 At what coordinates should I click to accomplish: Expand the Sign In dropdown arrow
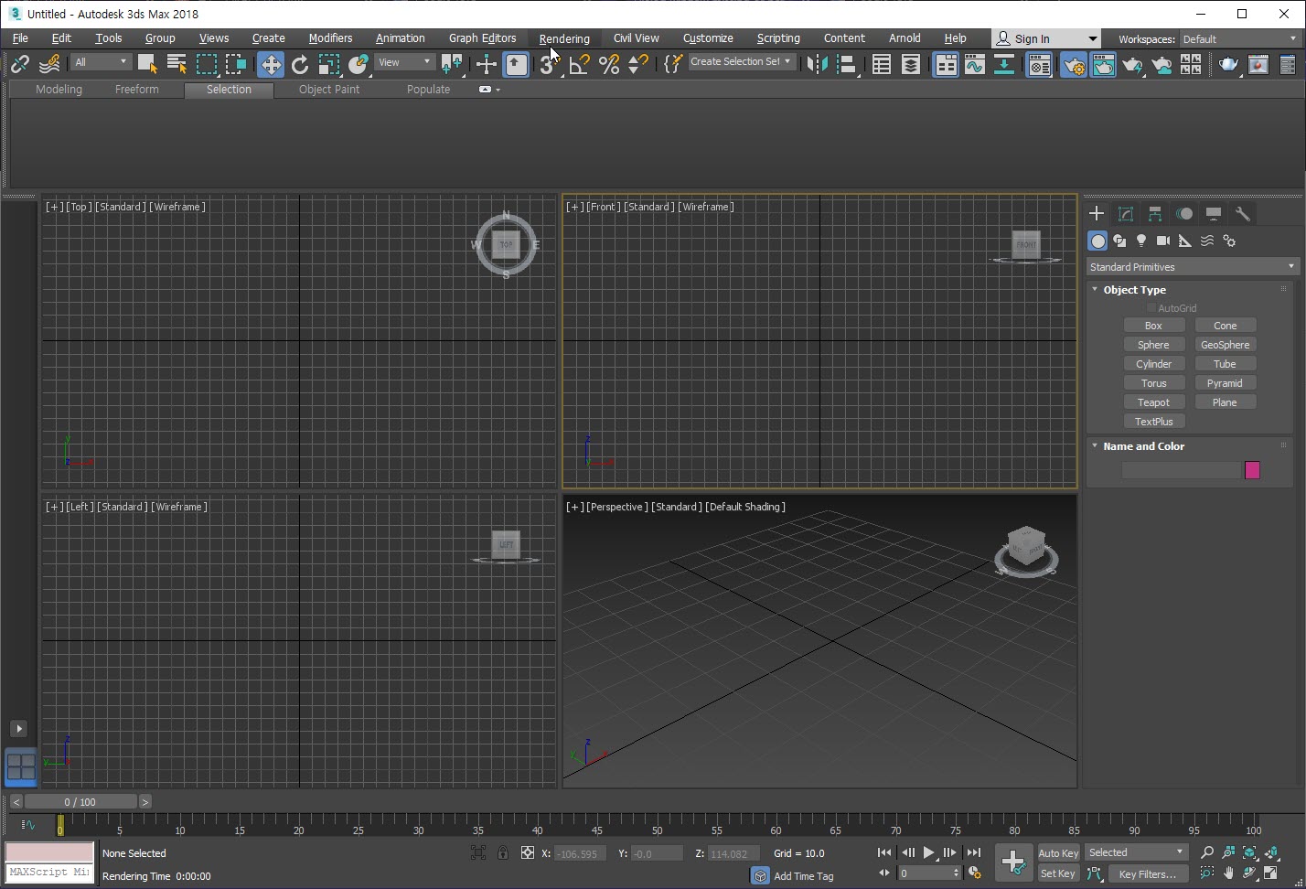point(1092,38)
